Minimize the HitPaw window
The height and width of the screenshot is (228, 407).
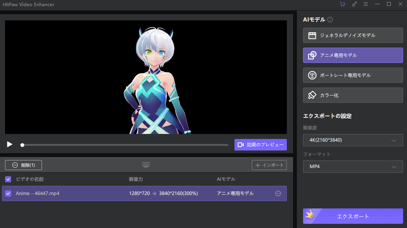click(x=377, y=4)
